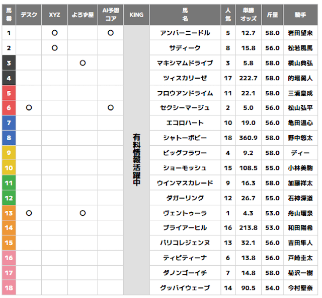Click the よろず屋 circle for ヴェントゥーラ

click(83, 213)
